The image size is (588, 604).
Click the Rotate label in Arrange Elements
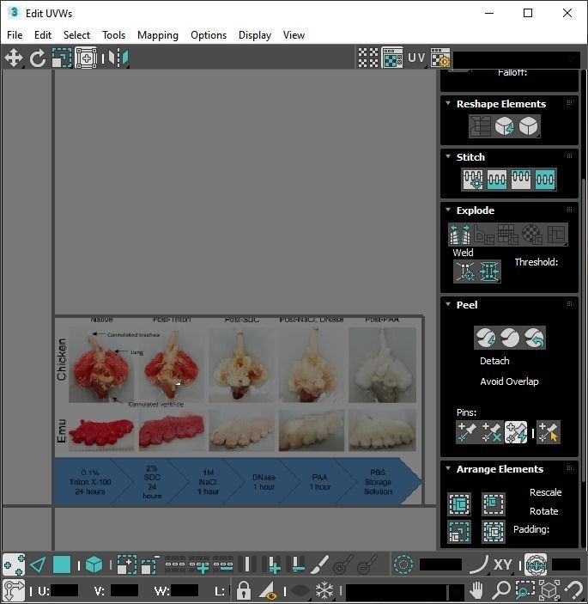pos(543,511)
